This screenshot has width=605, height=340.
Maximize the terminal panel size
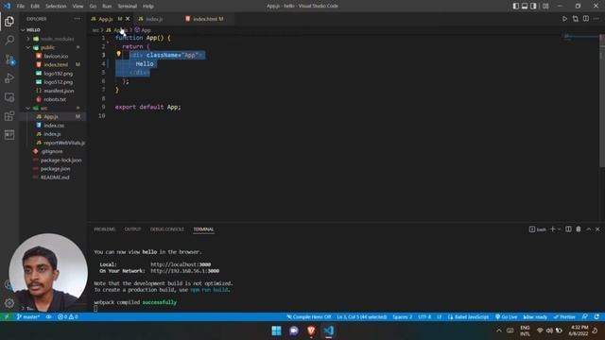tap(589, 229)
